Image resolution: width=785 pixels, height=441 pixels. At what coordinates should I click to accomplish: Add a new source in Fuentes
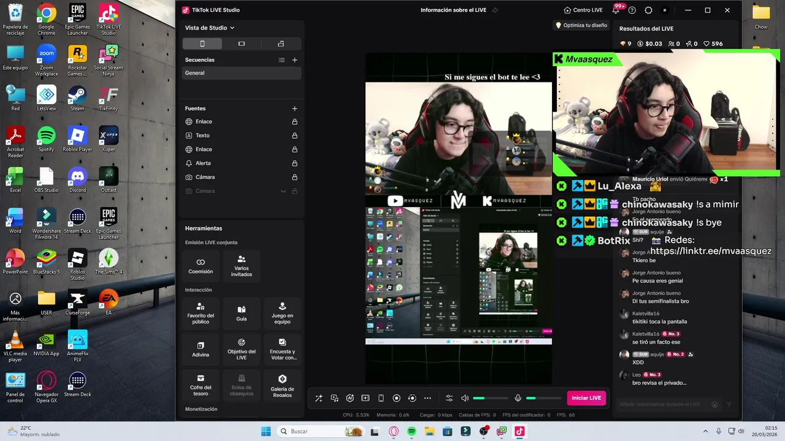pos(295,108)
